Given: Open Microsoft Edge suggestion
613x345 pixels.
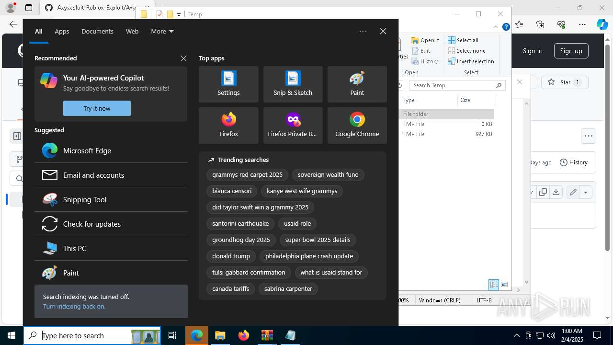Looking at the screenshot, I should (x=111, y=150).
